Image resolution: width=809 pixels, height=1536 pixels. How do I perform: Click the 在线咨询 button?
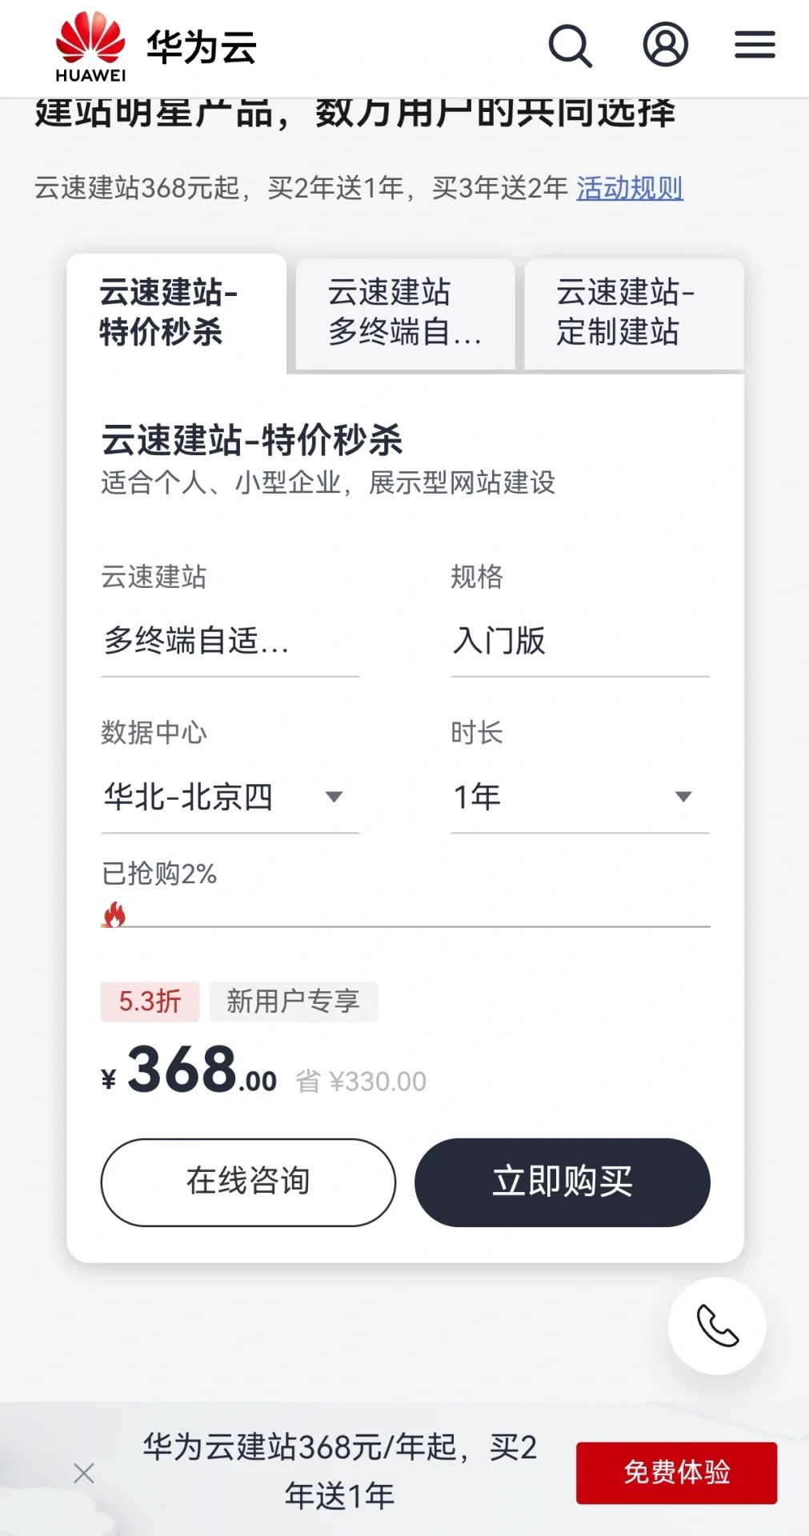pyautogui.click(x=248, y=1182)
